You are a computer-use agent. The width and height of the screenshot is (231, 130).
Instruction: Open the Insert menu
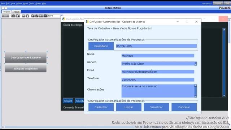[x=26, y=3]
